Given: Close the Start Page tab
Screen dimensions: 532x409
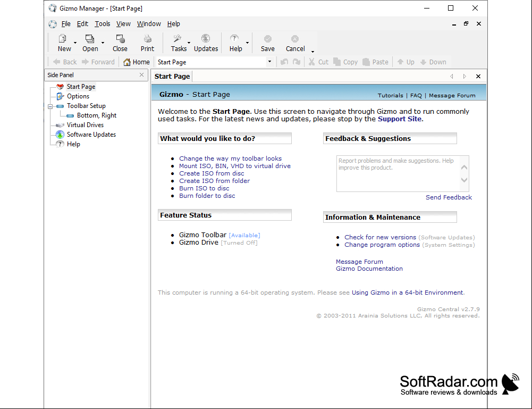Looking at the screenshot, I should point(478,77).
